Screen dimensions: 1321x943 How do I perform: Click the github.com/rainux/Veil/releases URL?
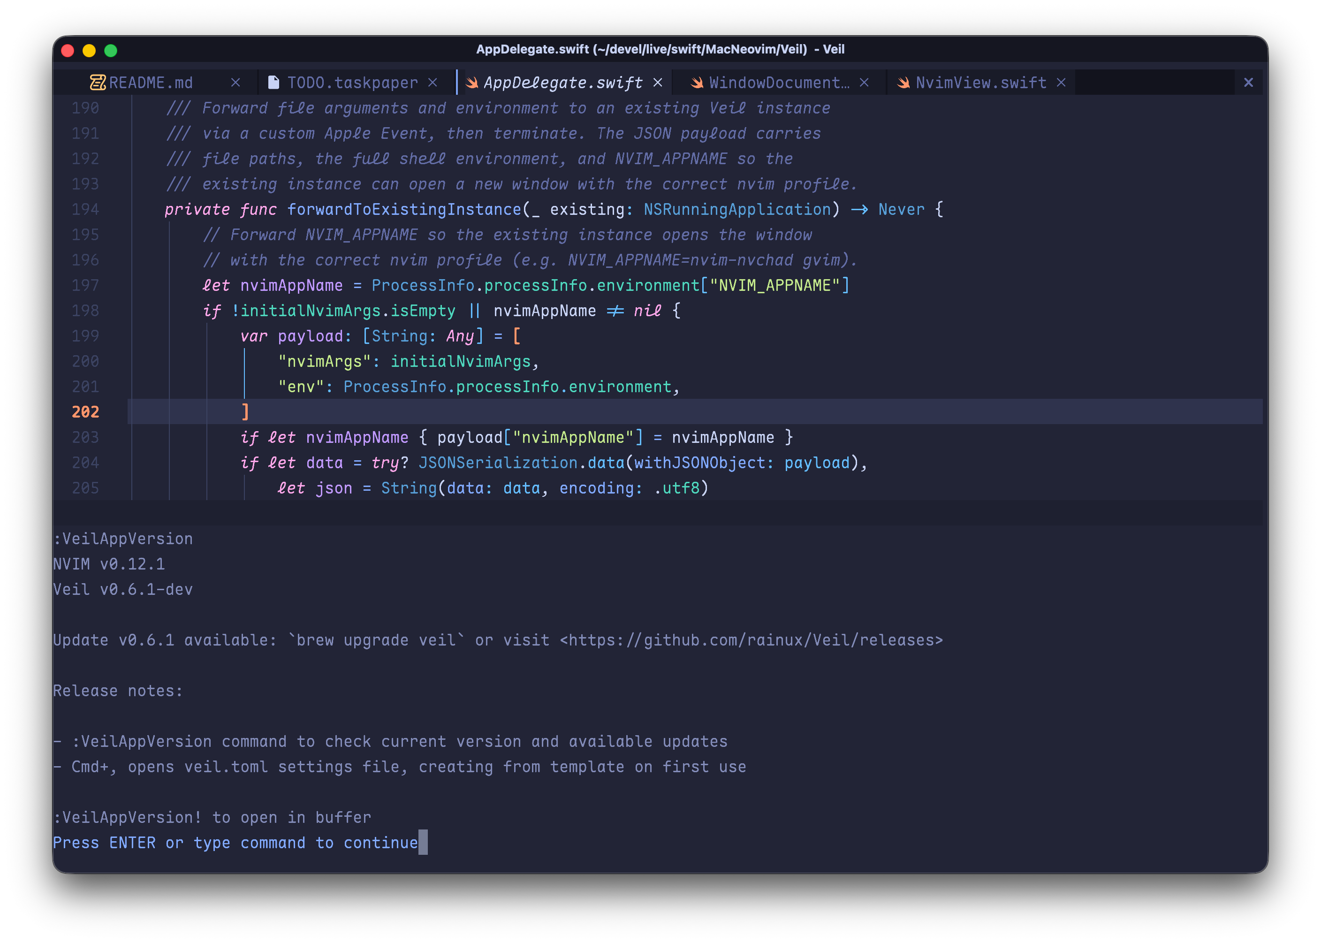click(x=752, y=640)
